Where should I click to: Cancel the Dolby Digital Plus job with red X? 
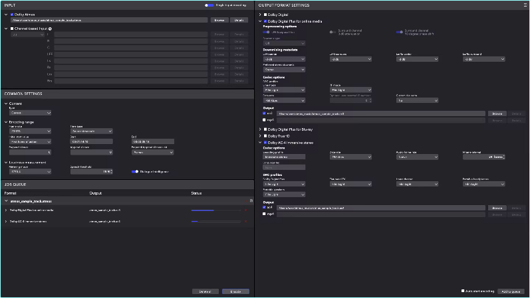246,210
